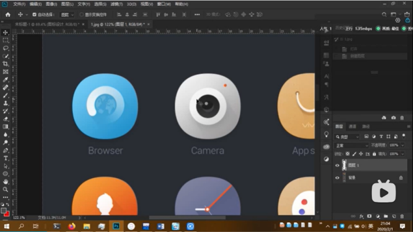
Task: Select the Zoom tool
Action: coord(5,190)
